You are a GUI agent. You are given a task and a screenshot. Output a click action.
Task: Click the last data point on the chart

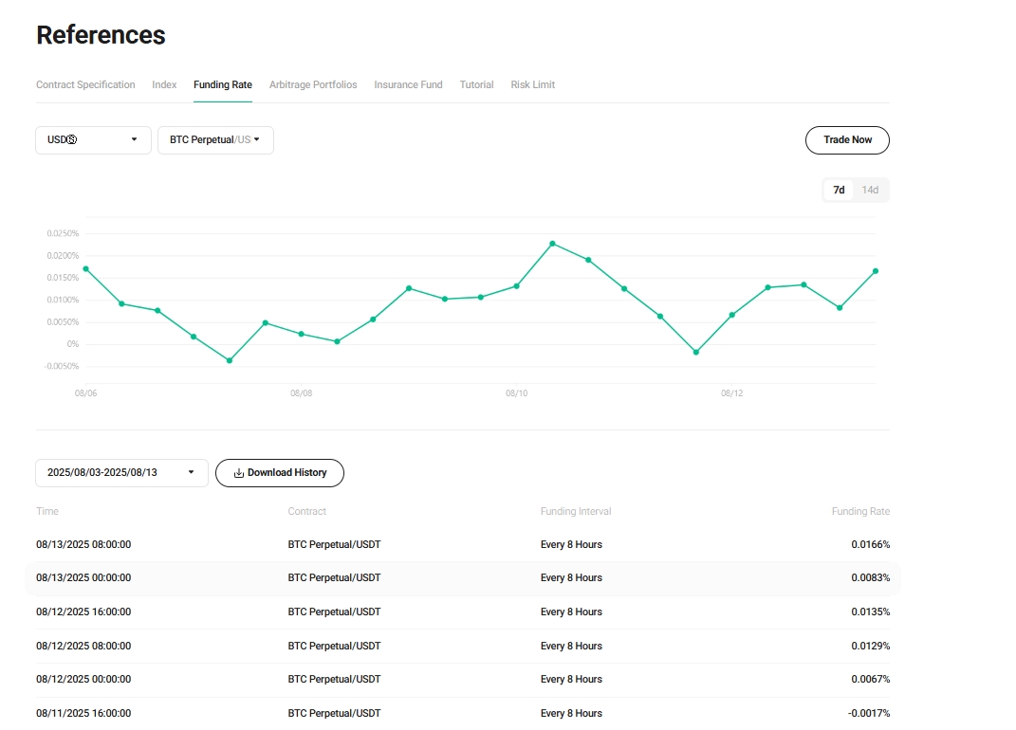point(875,271)
